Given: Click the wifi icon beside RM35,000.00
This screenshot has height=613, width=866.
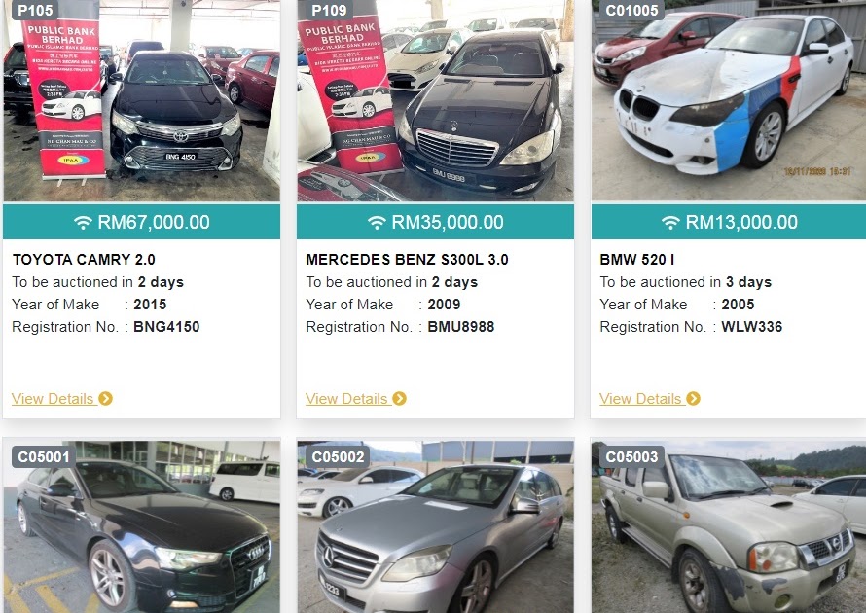Looking at the screenshot, I should click(x=377, y=223).
